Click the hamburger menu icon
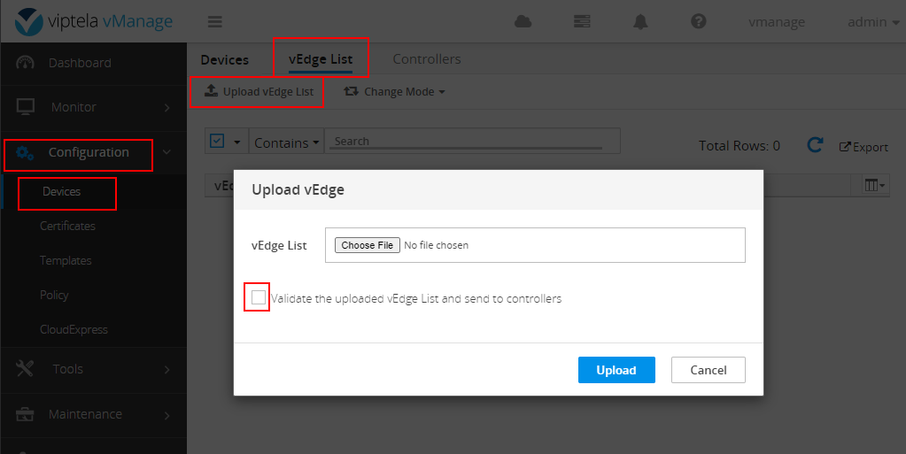Viewport: 906px width, 454px height. [x=215, y=22]
